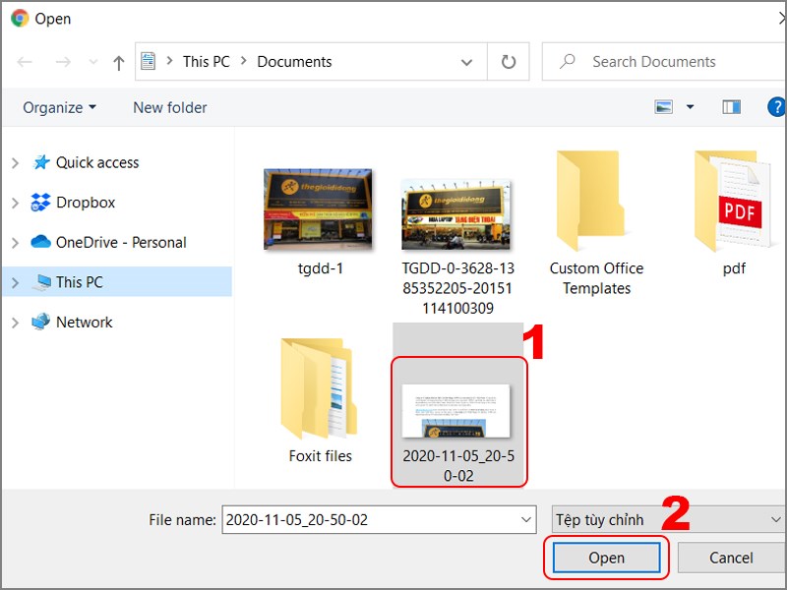Select the pdf folder icon
787x590 pixels.
coord(733,201)
